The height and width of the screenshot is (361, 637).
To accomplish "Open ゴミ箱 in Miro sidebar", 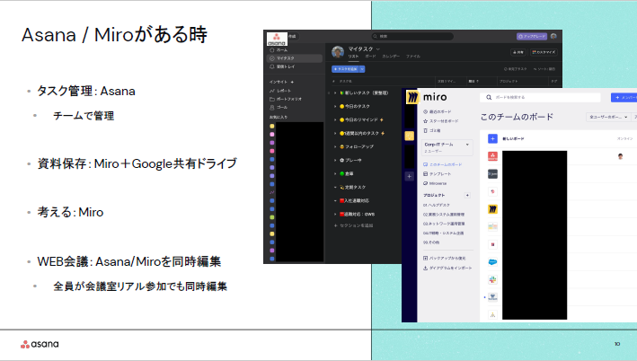I will click(x=432, y=131).
